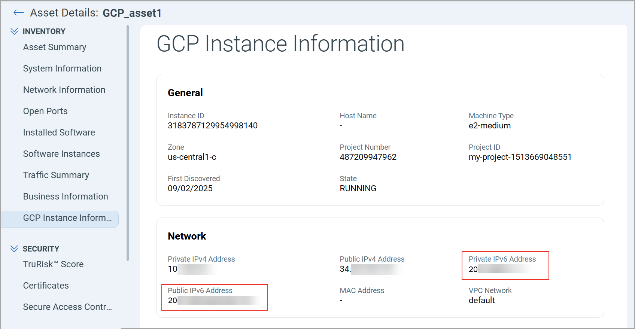Click the Instance ID value 3183787129954998140
The image size is (635, 329).
pyautogui.click(x=213, y=126)
